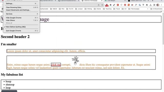Toggle the side panel icon

(154, 5)
